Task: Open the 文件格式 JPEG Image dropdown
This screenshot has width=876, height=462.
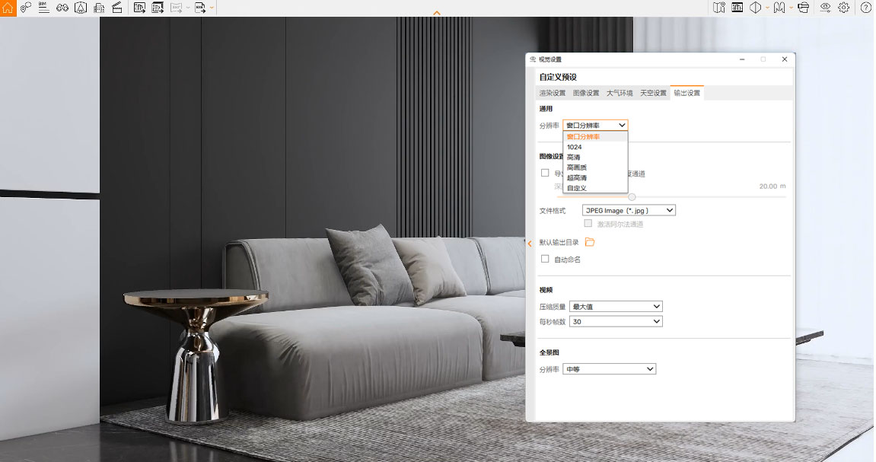Action: click(629, 211)
